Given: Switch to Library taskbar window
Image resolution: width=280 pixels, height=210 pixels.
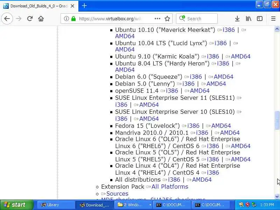Looking at the screenshot, I should 56,205.
